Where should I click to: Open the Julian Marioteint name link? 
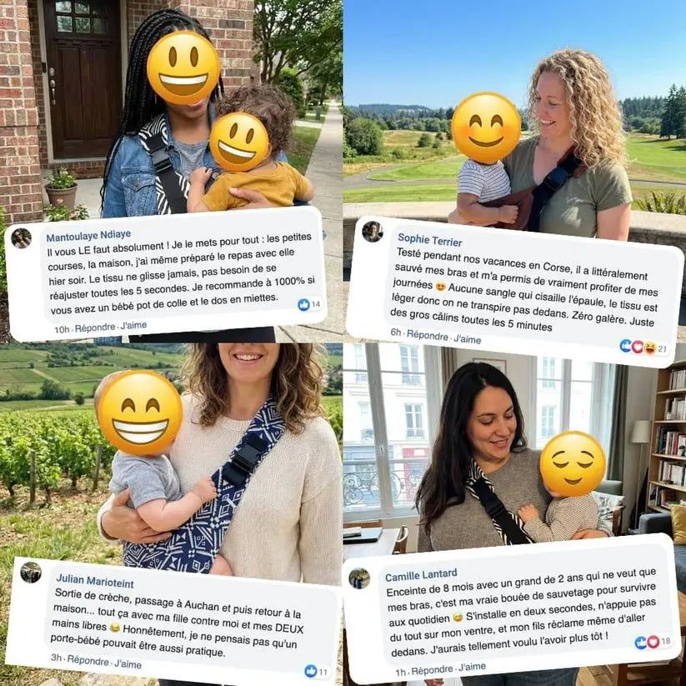pyautogui.click(x=95, y=581)
